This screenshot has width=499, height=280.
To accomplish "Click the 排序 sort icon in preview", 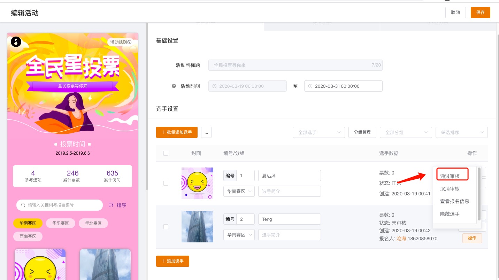I will pos(112,205).
